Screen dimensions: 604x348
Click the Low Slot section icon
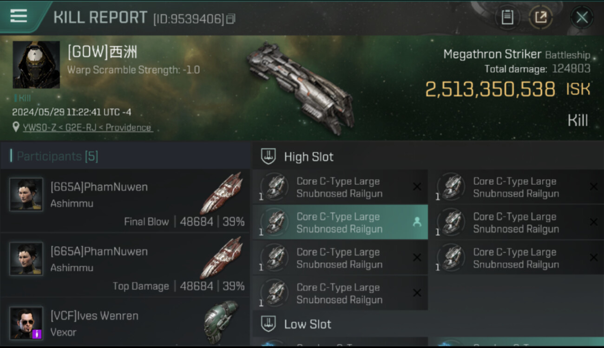[x=268, y=324]
